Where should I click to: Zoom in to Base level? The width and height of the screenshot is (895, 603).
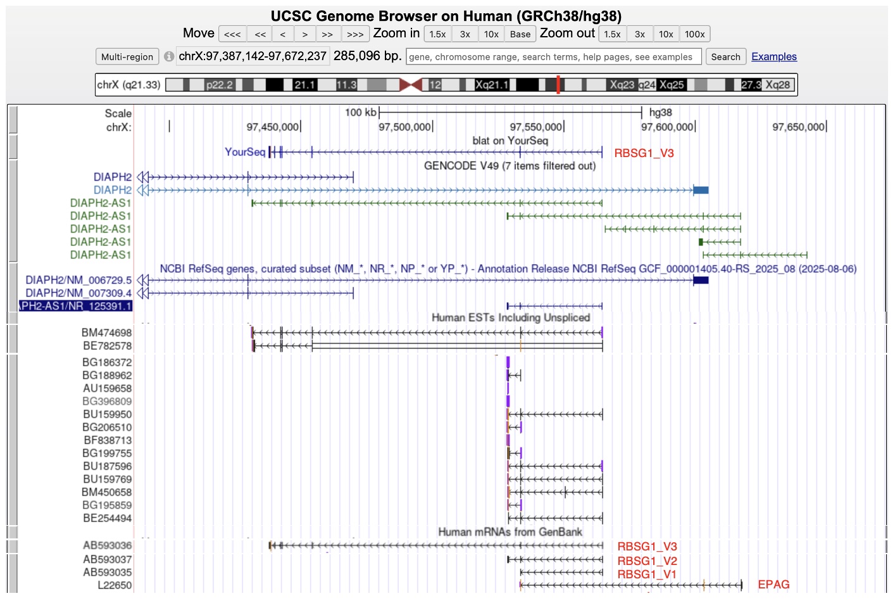pyautogui.click(x=520, y=34)
